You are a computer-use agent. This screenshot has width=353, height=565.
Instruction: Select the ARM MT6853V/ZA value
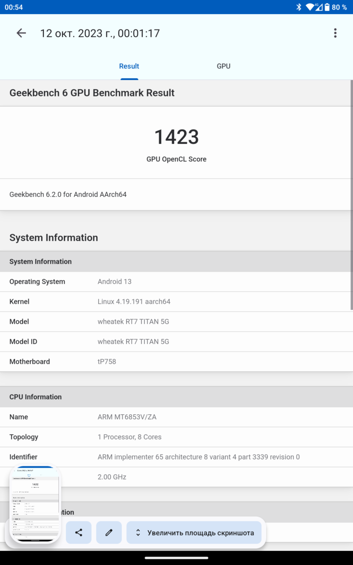[127, 417]
